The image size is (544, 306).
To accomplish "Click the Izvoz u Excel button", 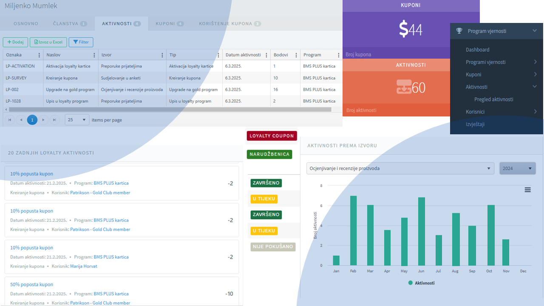I will [48, 42].
